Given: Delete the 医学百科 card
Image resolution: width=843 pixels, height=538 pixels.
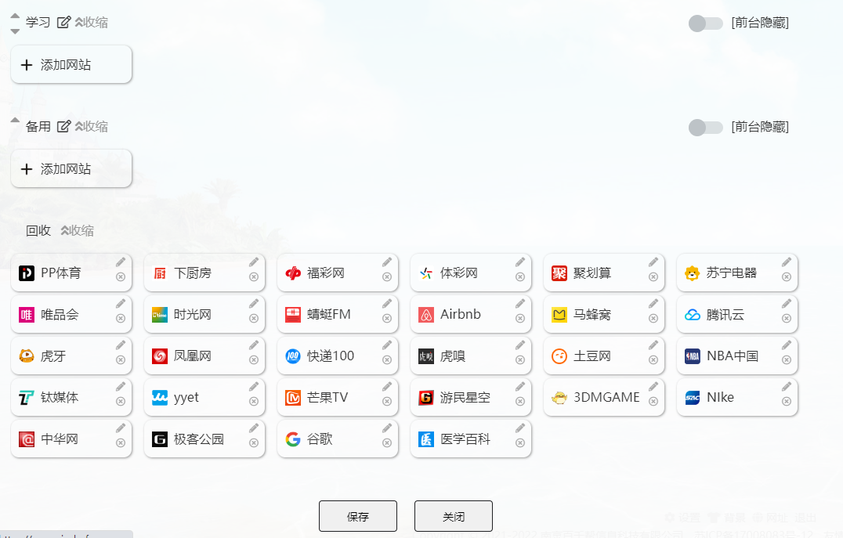Looking at the screenshot, I should (x=520, y=443).
